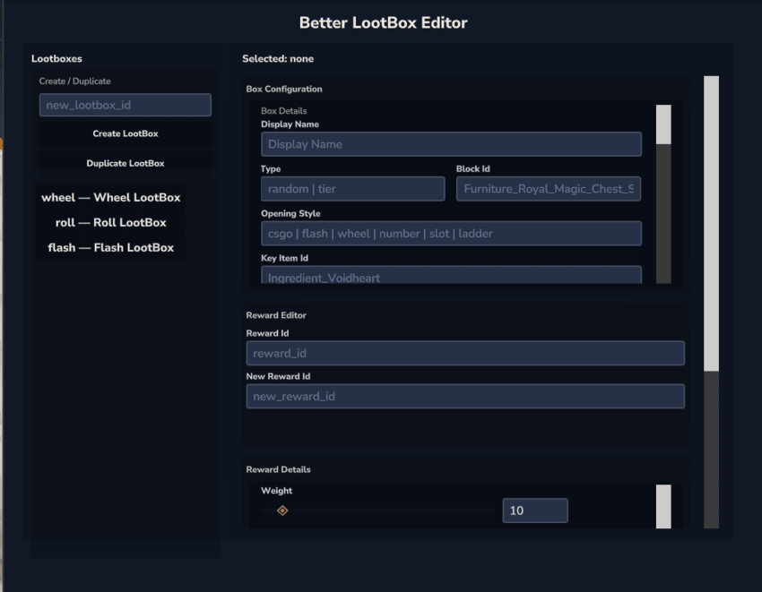Select the flash — Flash LootBox entry
This screenshot has height=592, width=762.
coord(111,247)
